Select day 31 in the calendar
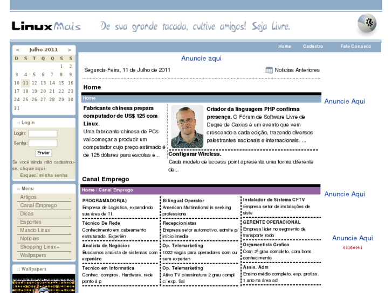 (x=17, y=108)
